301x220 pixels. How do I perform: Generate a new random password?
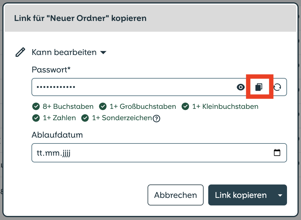pos(277,87)
